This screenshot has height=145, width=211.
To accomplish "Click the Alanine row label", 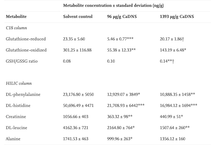I will [13, 139].
